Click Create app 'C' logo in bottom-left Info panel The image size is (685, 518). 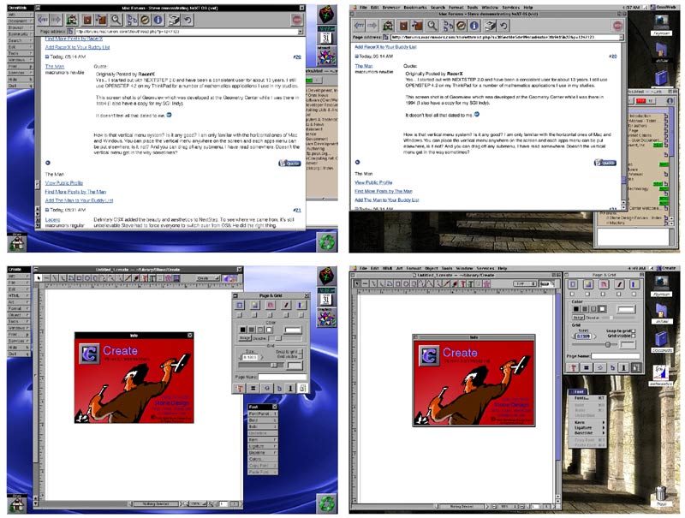tap(89, 354)
